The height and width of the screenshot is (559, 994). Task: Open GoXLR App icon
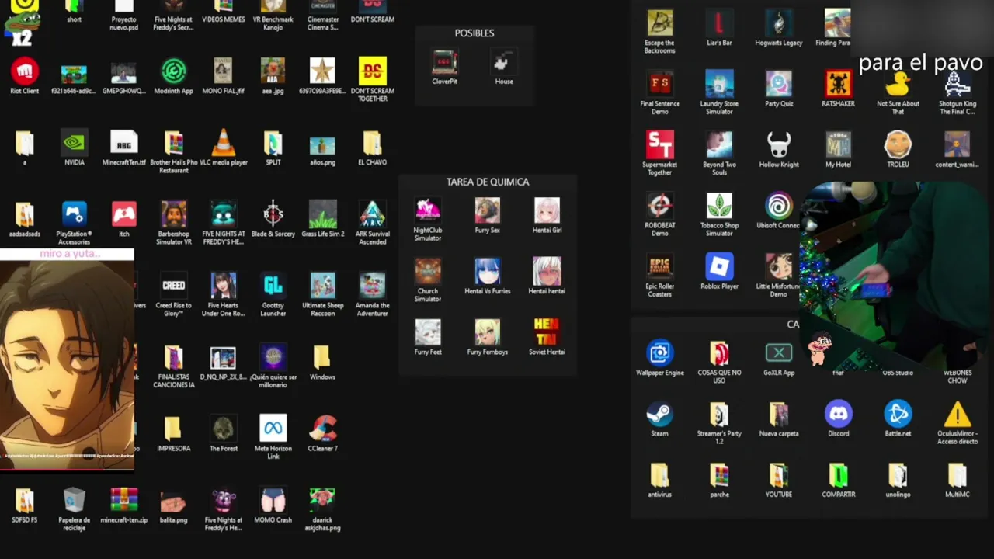click(778, 353)
